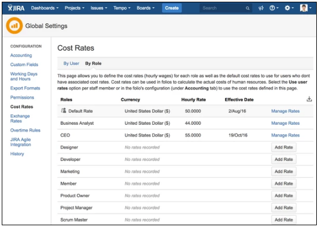This screenshot has width=318, height=227.
Task: Open Custom Fields in sidebar
Action: pos(24,64)
